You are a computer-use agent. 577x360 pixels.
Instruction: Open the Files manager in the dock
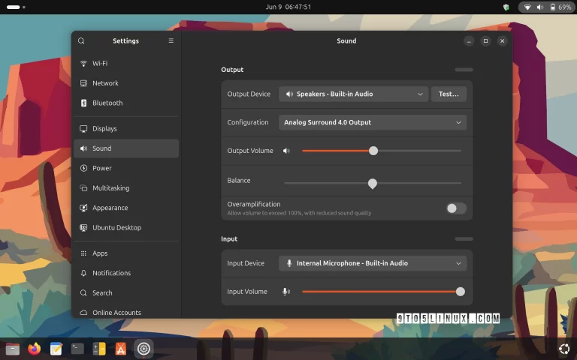[x=12, y=349]
